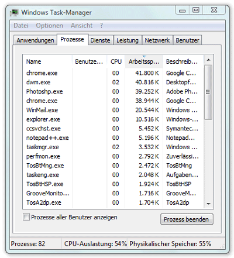Select the WinMail.exe process

113,110
